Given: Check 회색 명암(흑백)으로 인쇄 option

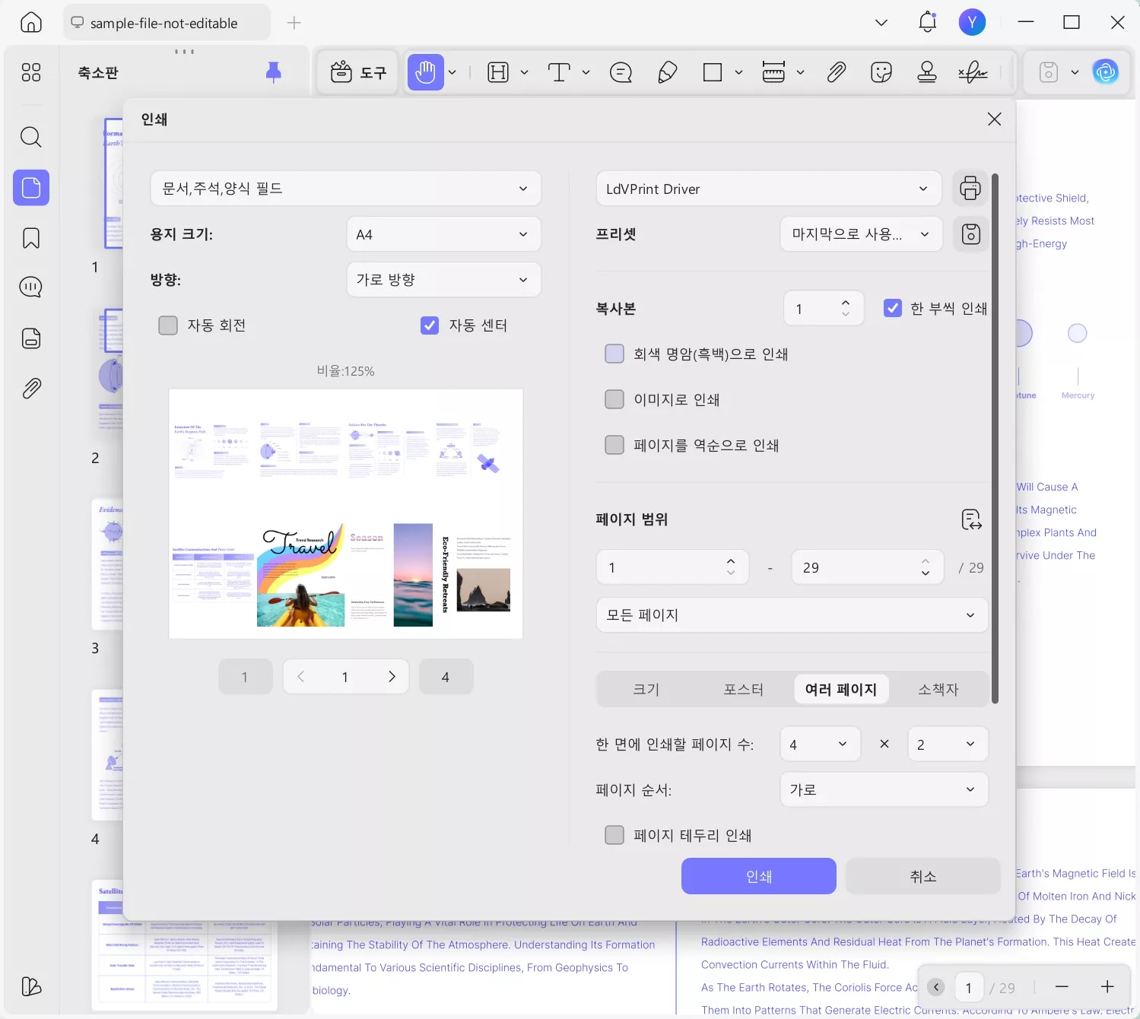Looking at the screenshot, I should (614, 354).
